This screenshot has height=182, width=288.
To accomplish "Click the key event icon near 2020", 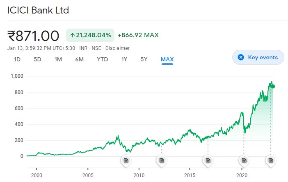I will [244, 160].
